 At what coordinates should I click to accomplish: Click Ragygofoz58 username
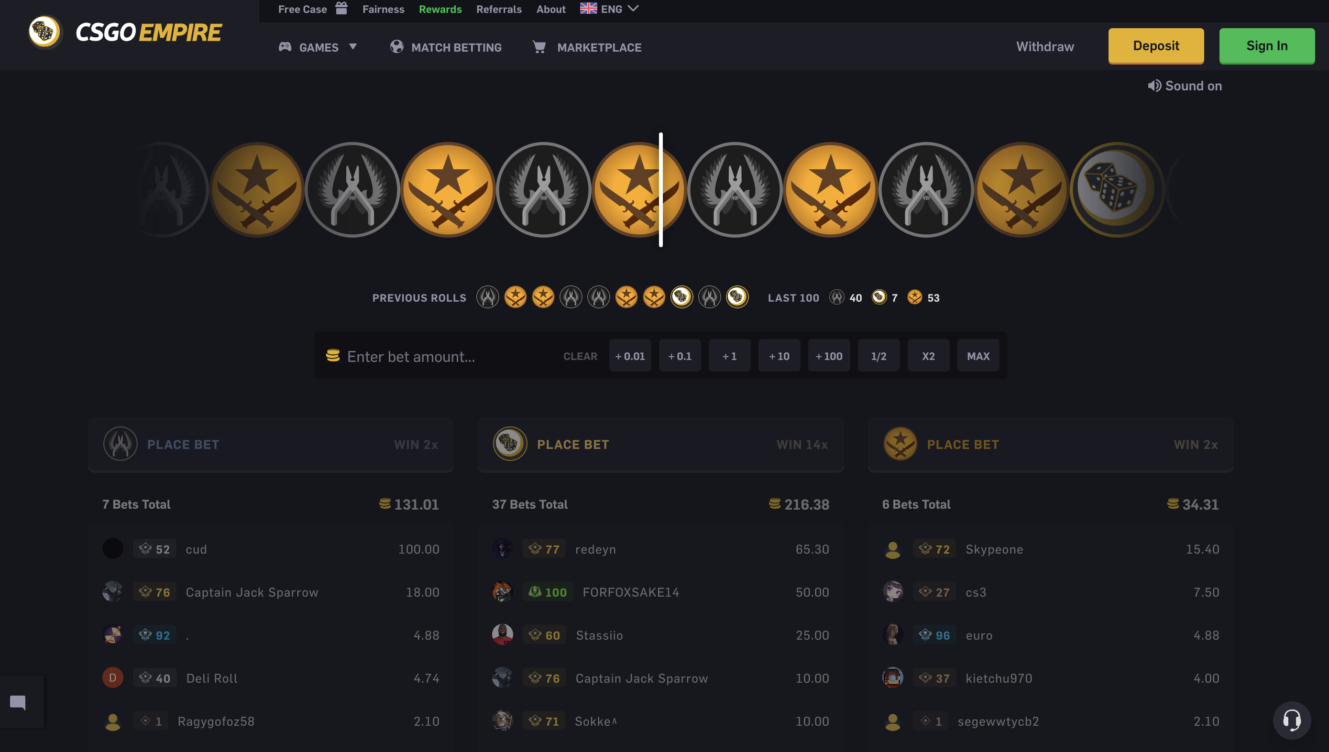pos(216,721)
